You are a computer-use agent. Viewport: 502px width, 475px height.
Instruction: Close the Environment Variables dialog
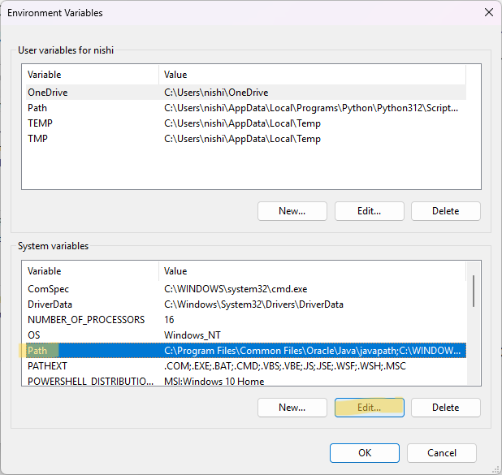coord(488,13)
